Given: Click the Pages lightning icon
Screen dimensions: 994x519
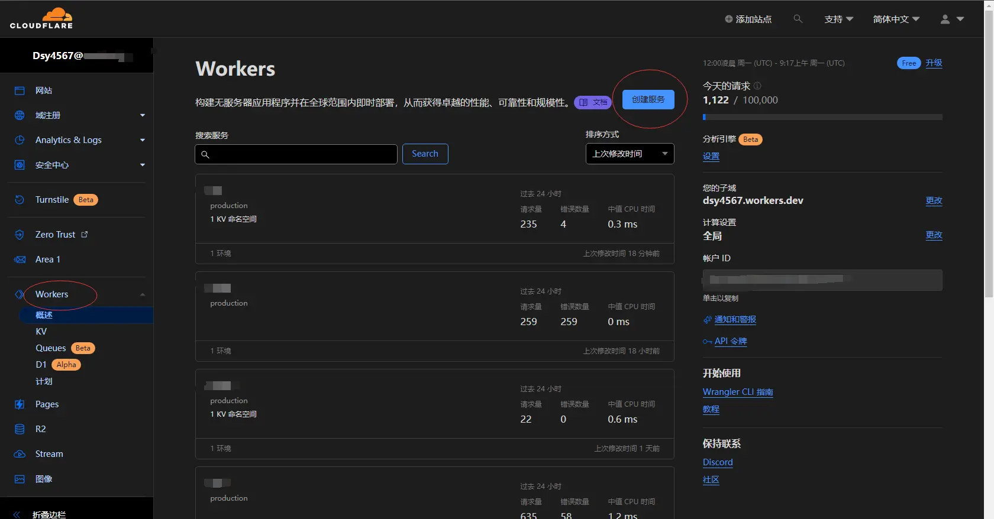Looking at the screenshot, I should click(x=20, y=404).
